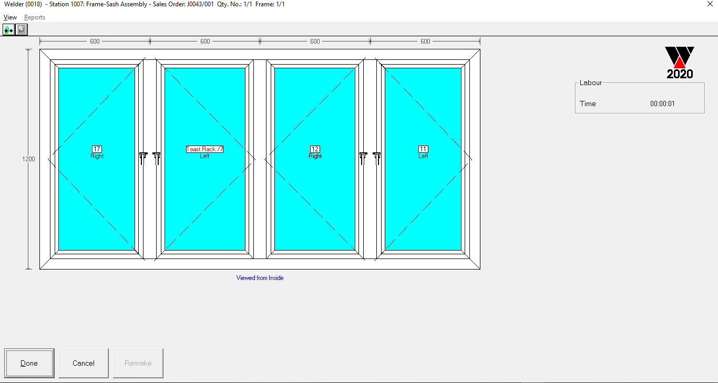Click the 1200 height dimension label

tap(28, 159)
